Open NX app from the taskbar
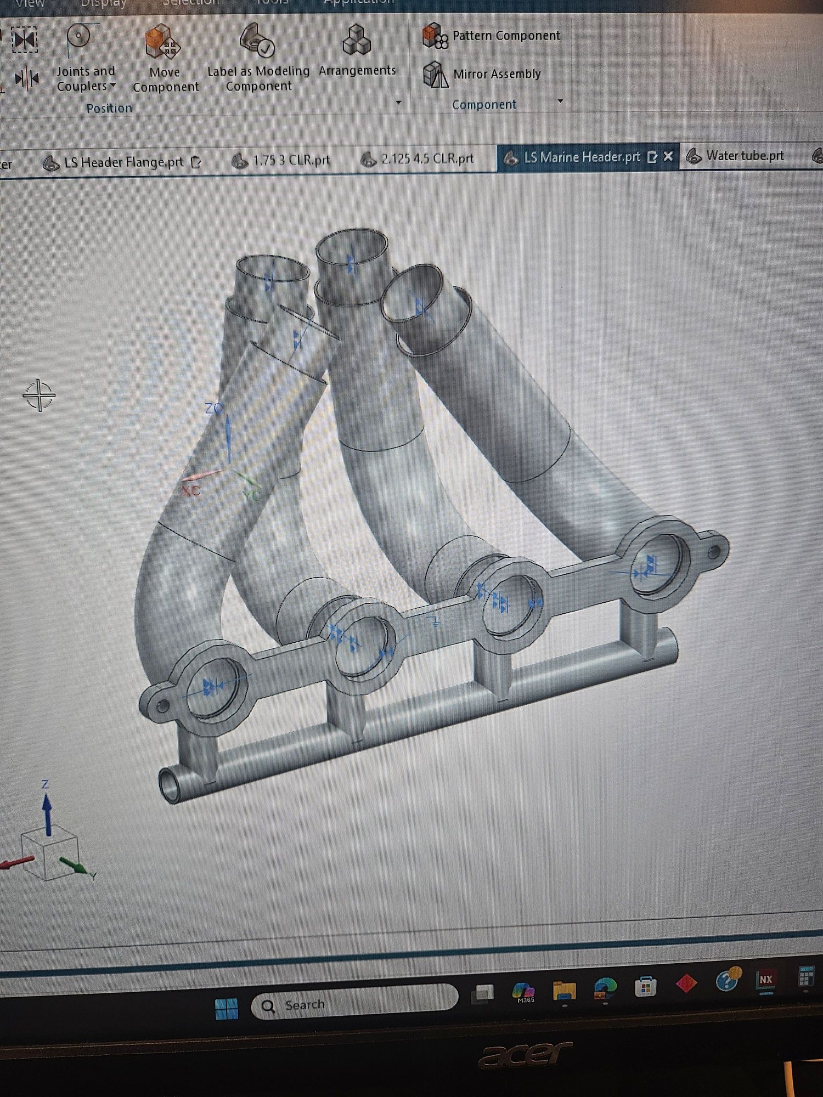 coord(765,980)
